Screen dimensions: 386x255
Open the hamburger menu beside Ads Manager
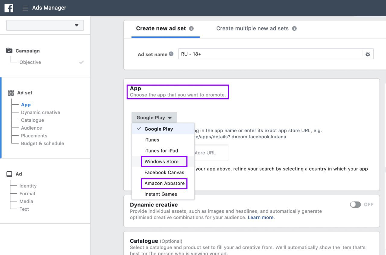[25, 8]
